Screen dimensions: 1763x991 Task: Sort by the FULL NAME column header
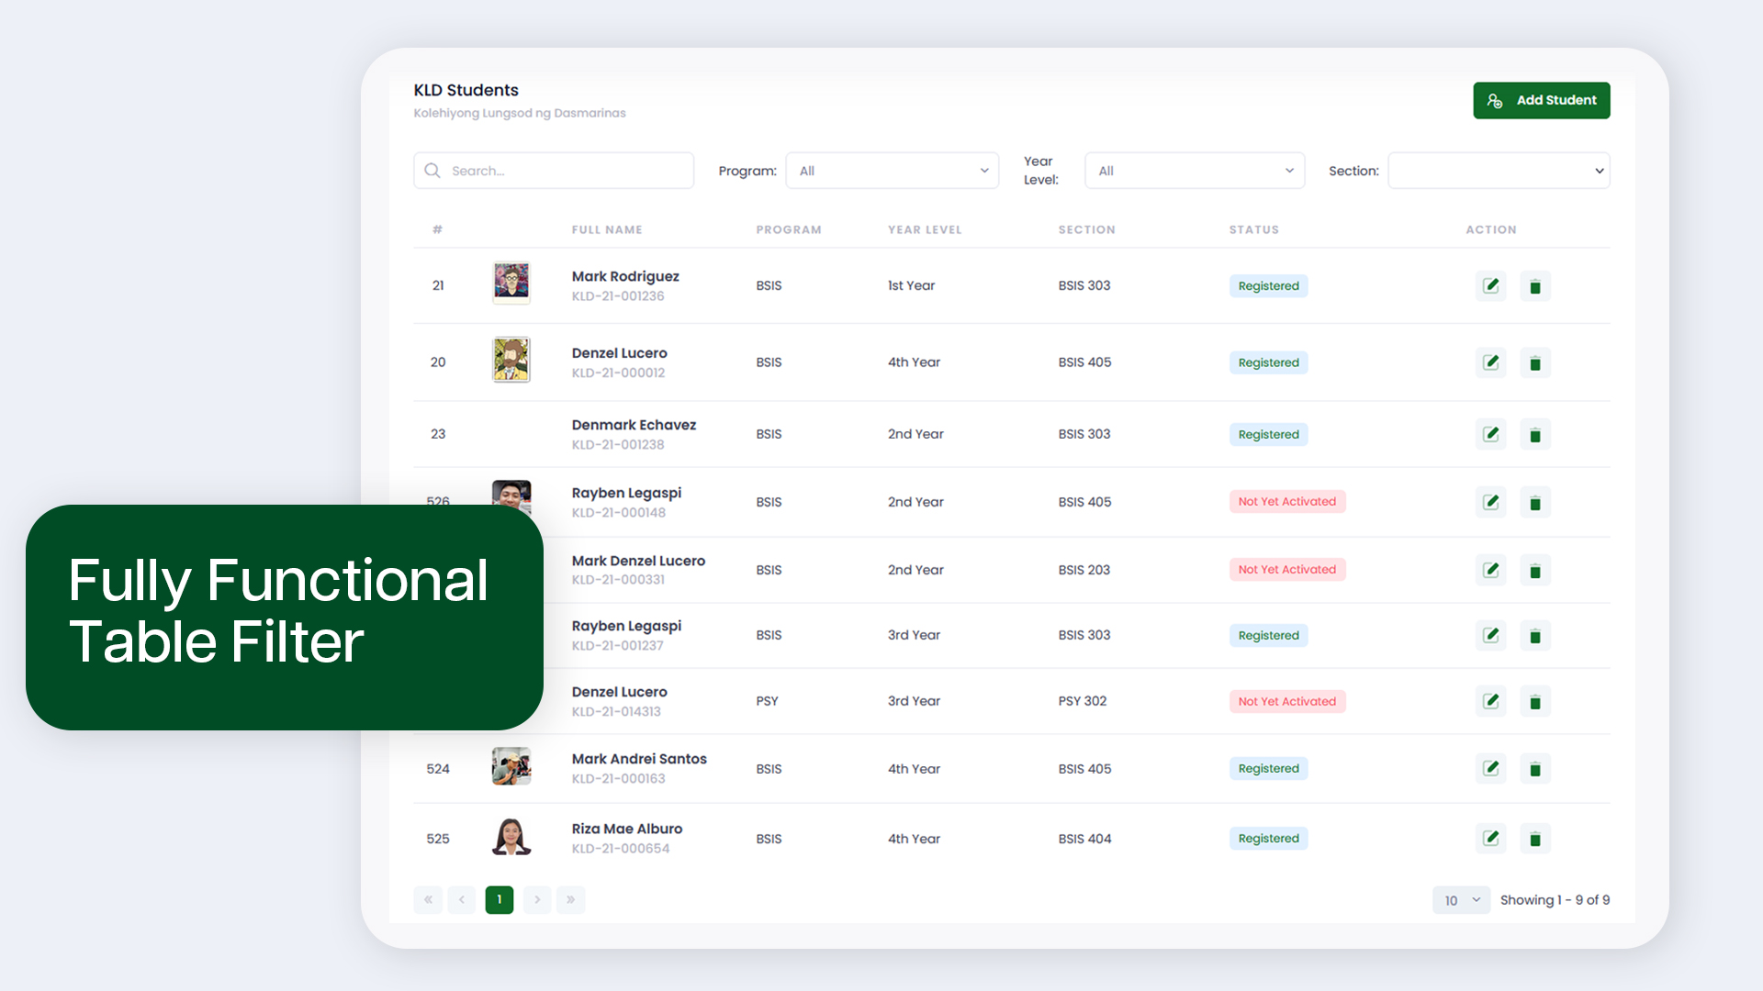607,229
